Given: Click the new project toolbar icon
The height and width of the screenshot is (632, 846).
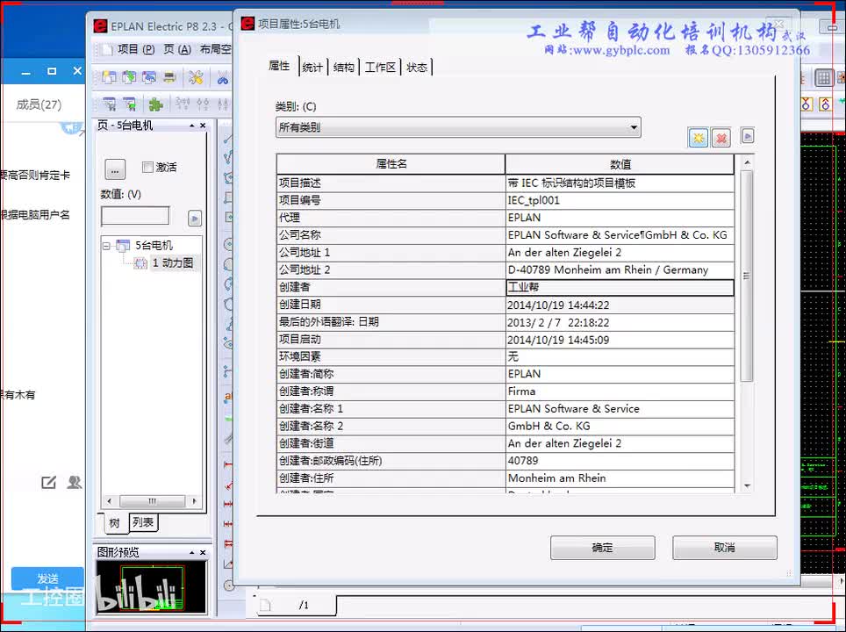Looking at the screenshot, I should tap(109, 77).
